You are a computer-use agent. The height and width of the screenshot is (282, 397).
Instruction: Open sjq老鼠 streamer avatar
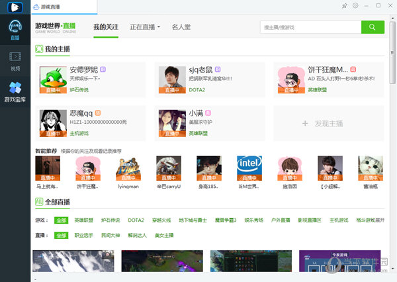click(172, 80)
